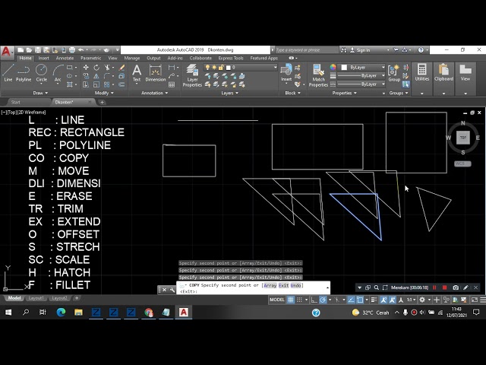Click in the keyword search field
486x365 pixels.
coord(306,50)
